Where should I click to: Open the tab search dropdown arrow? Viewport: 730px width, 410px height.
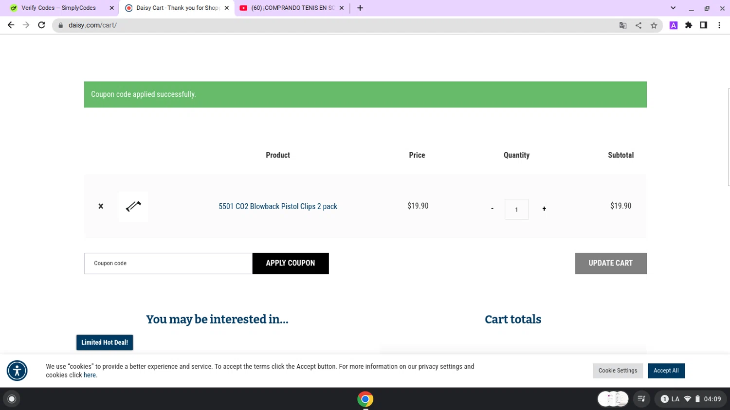(x=673, y=8)
